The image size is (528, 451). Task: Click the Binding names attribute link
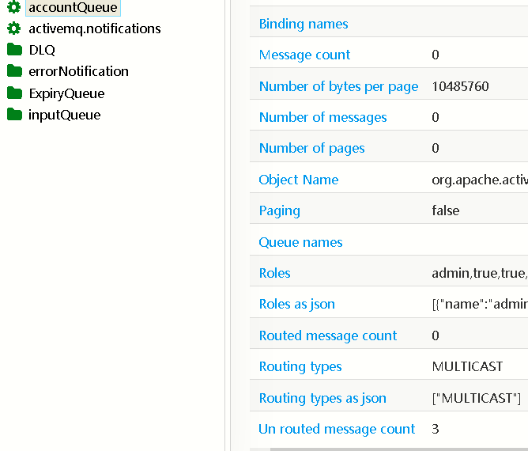[304, 24]
